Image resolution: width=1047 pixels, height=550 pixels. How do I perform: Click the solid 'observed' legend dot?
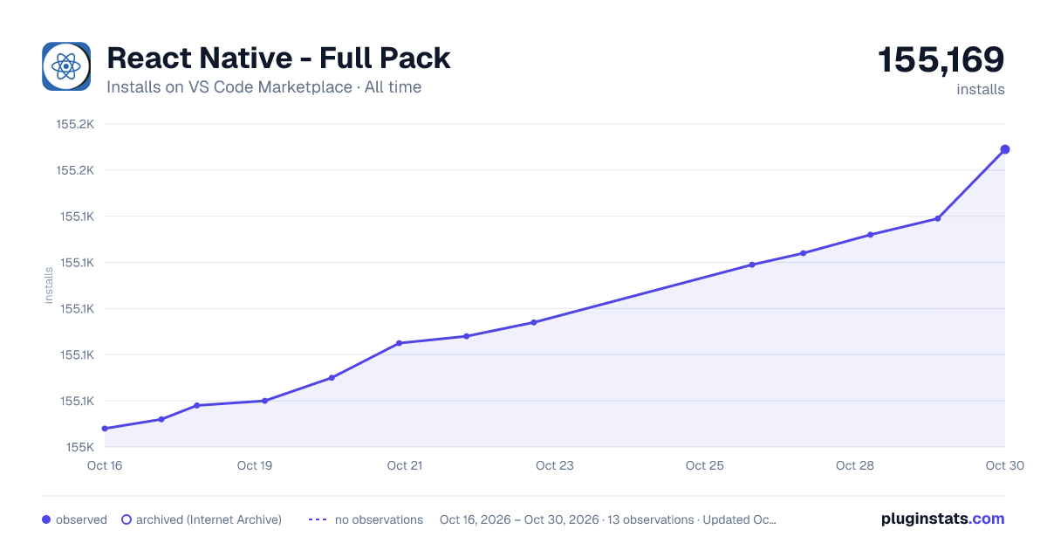point(46,519)
